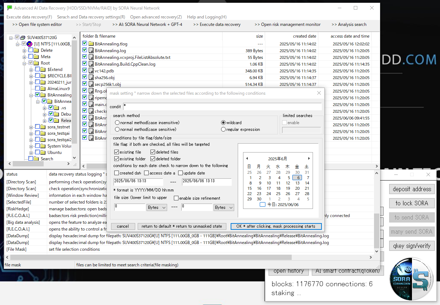
Task: Click the System Volume folder icon
Action: (x=43, y=146)
